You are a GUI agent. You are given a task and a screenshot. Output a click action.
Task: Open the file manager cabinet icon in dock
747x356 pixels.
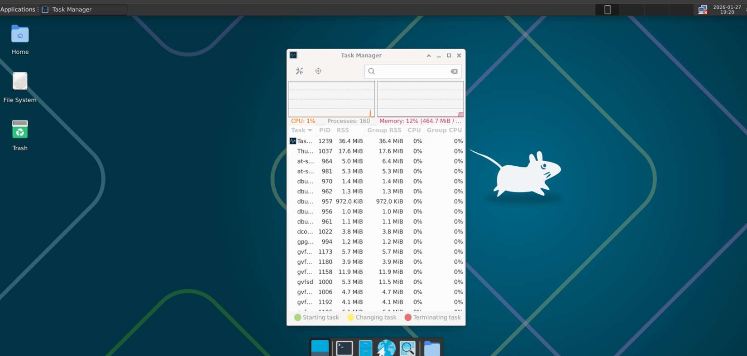point(365,348)
